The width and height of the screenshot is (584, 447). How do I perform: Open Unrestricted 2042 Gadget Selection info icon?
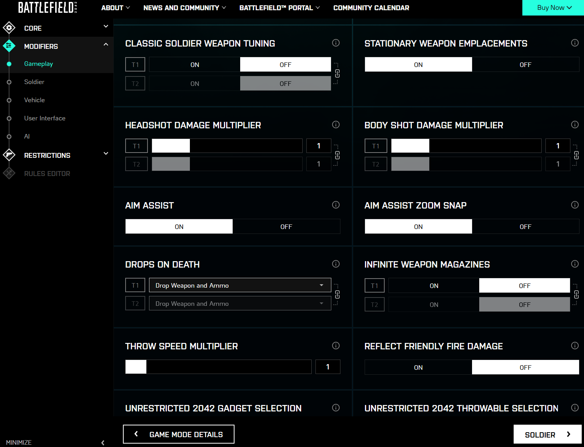pos(336,408)
